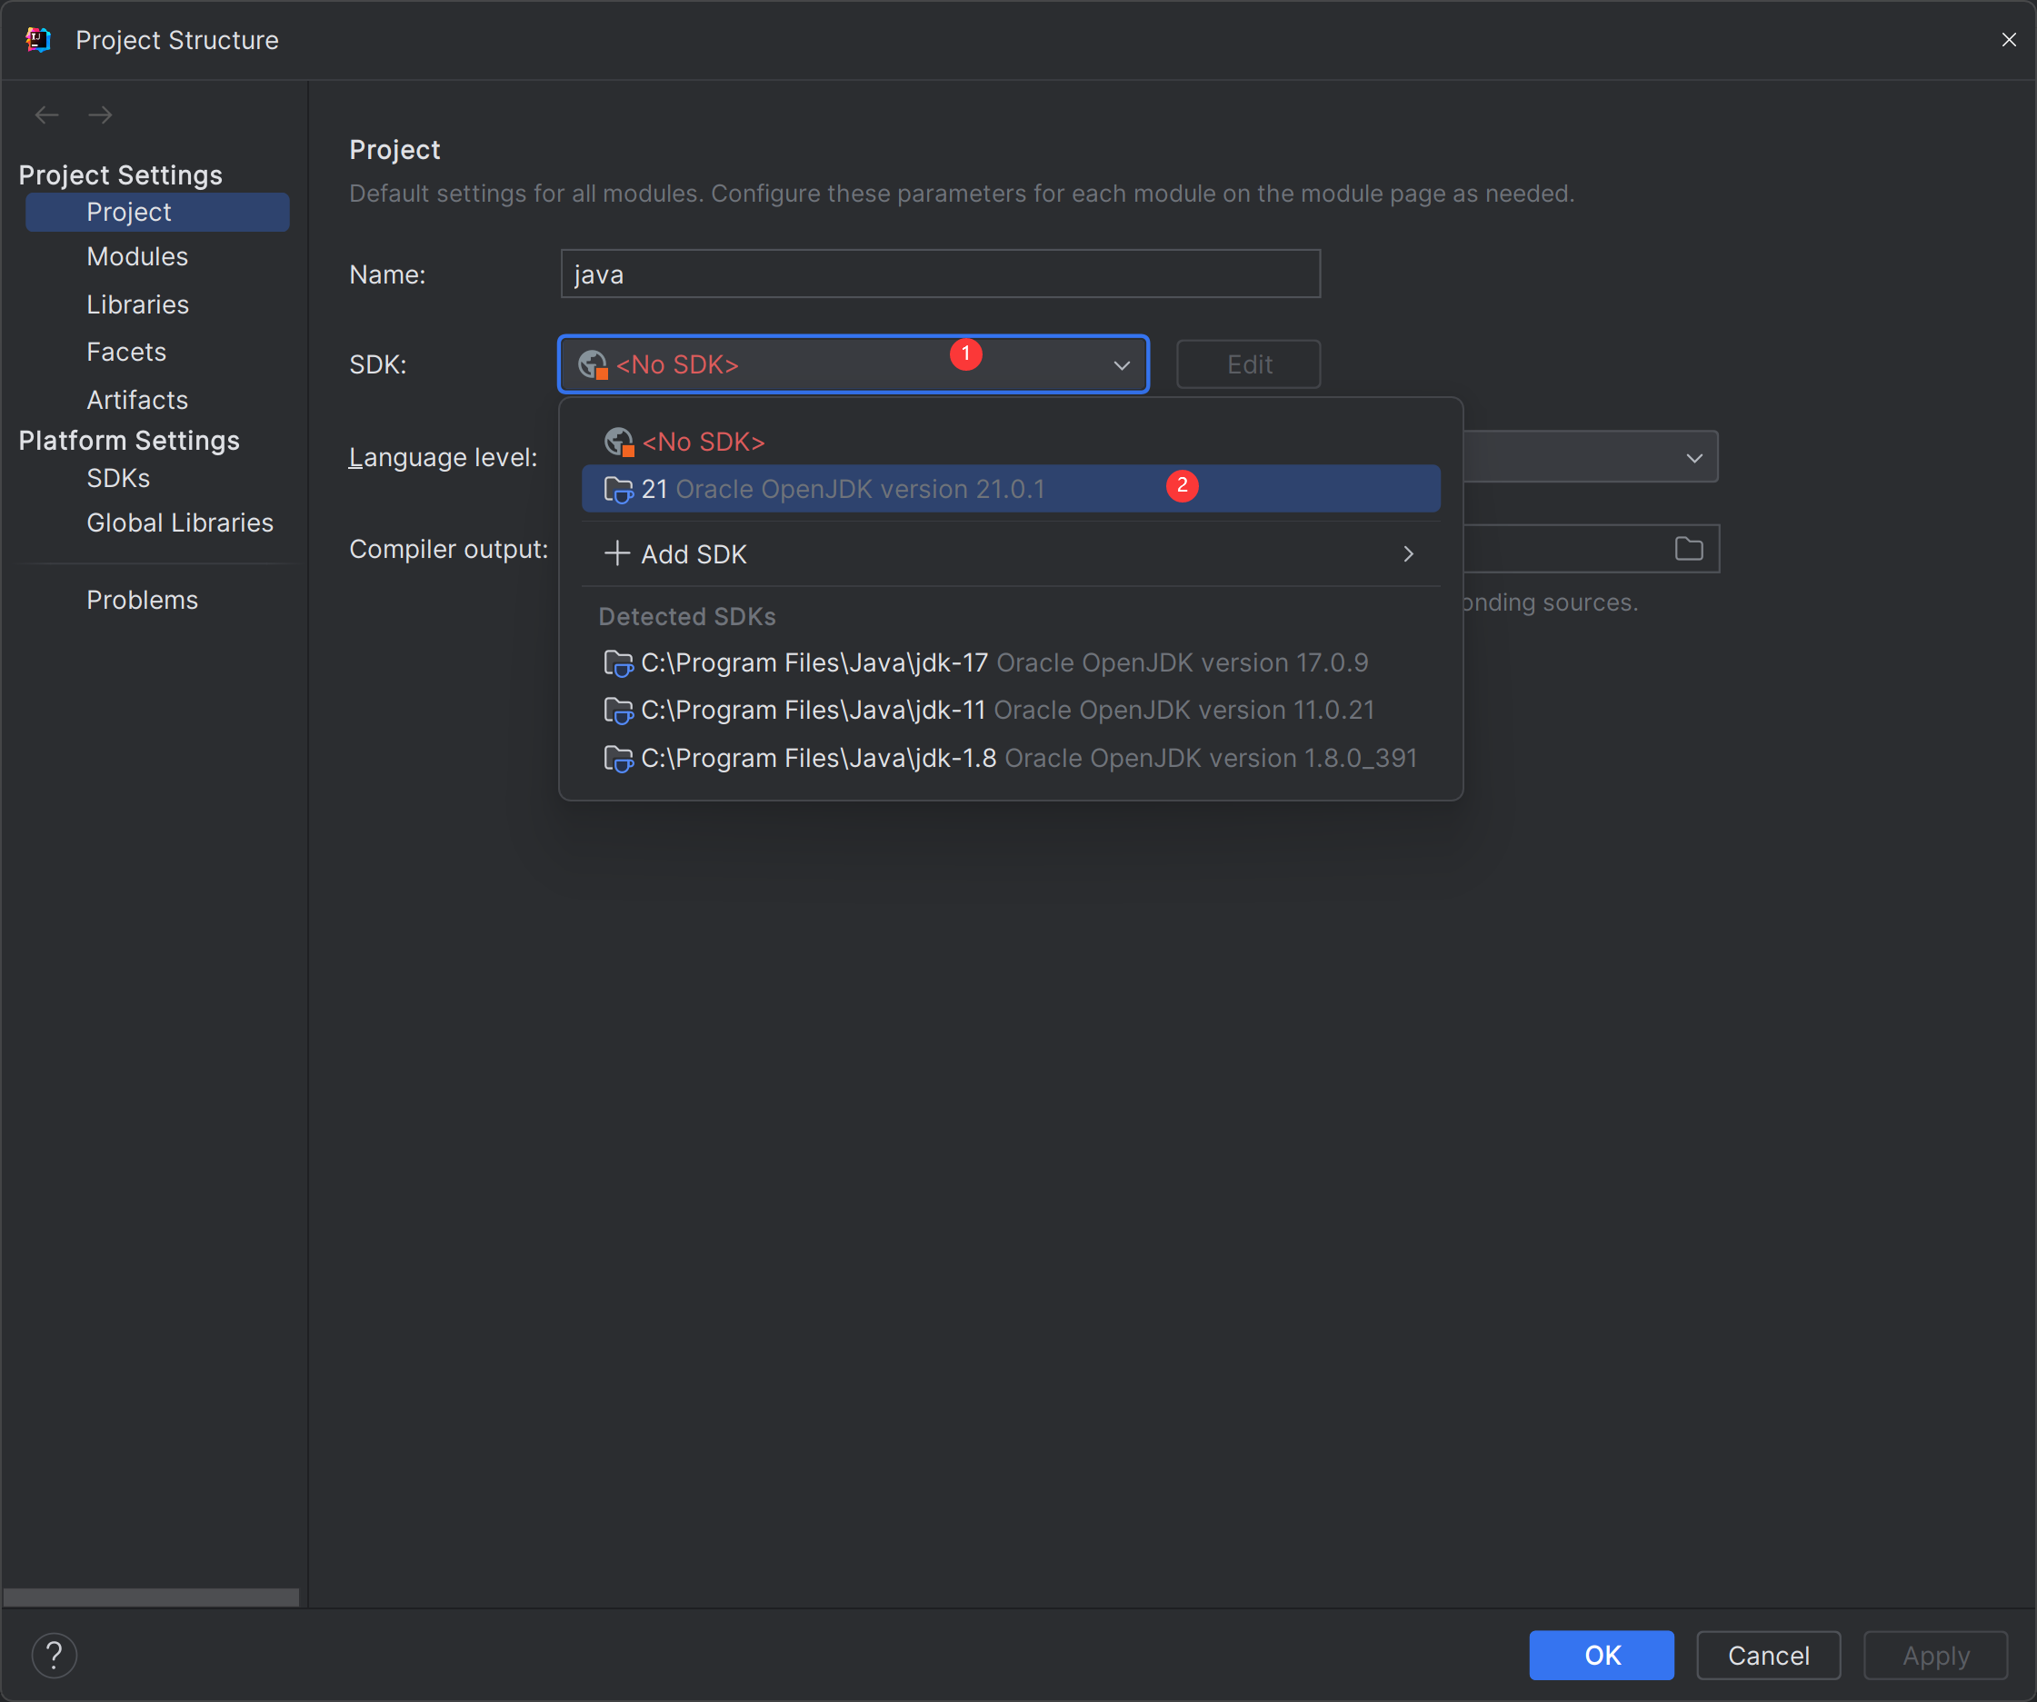Open Global Libraries page
The height and width of the screenshot is (1702, 2037).
click(179, 523)
